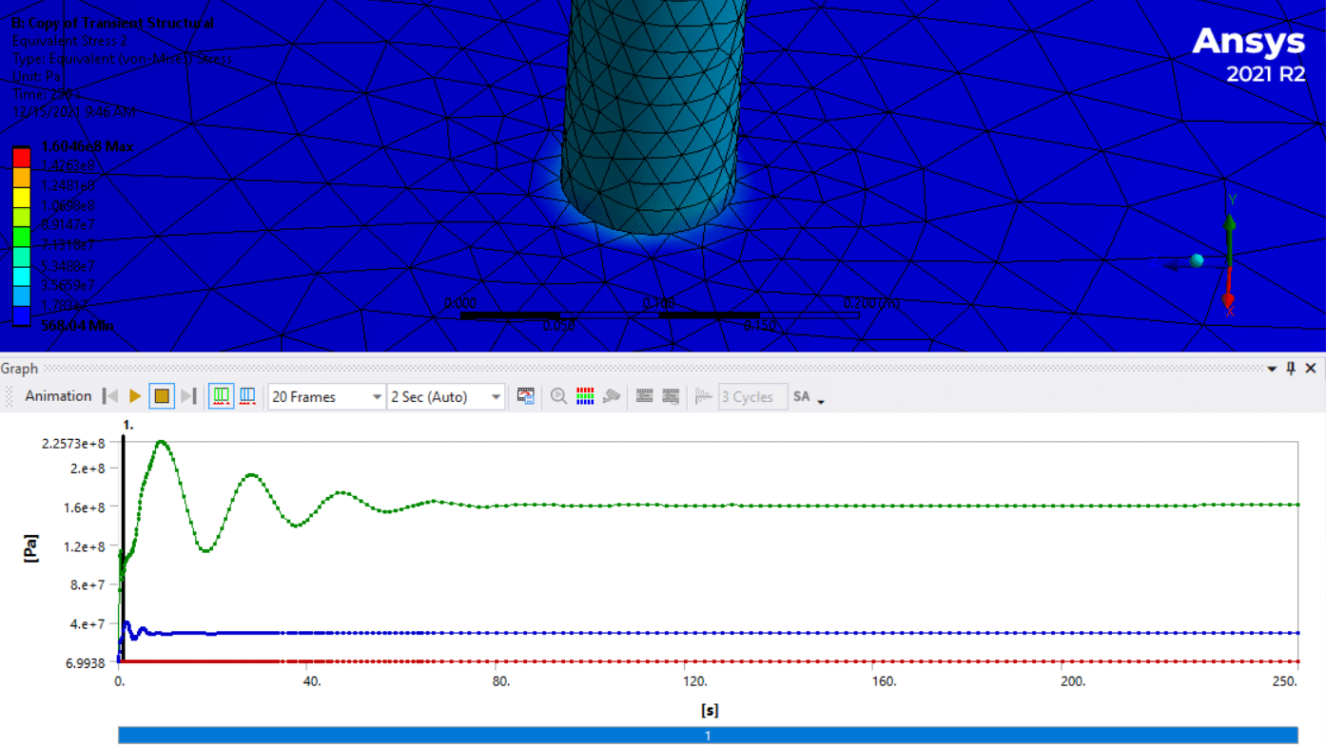The width and height of the screenshot is (1326, 745).
Task: Jump to previous animation frame
Action: click(110, 396)
